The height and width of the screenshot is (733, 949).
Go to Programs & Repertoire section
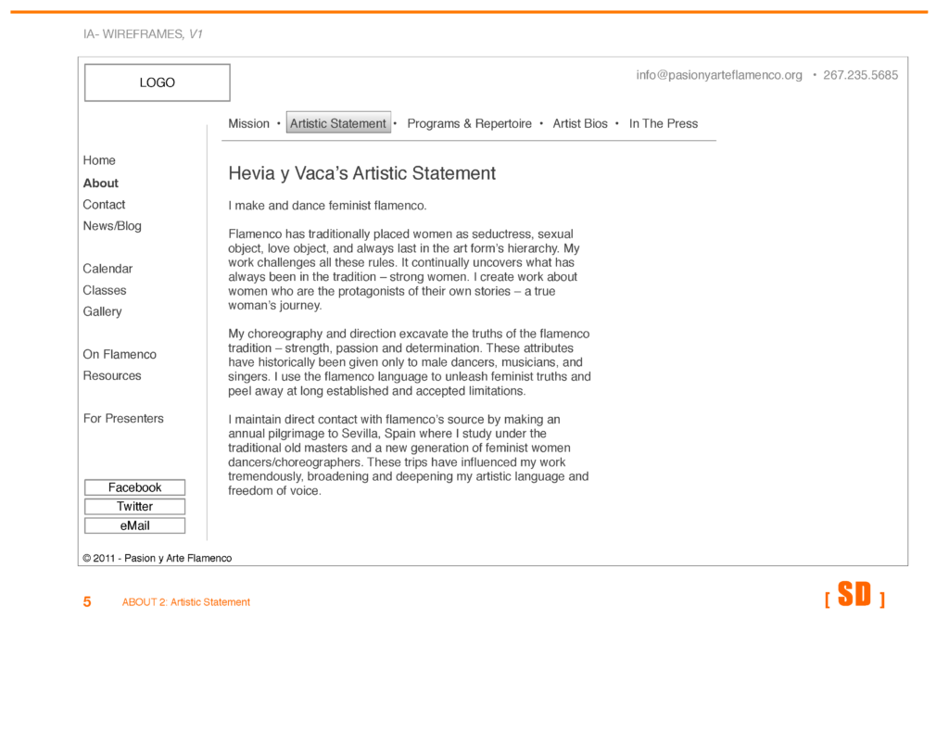tap(469, 123)
